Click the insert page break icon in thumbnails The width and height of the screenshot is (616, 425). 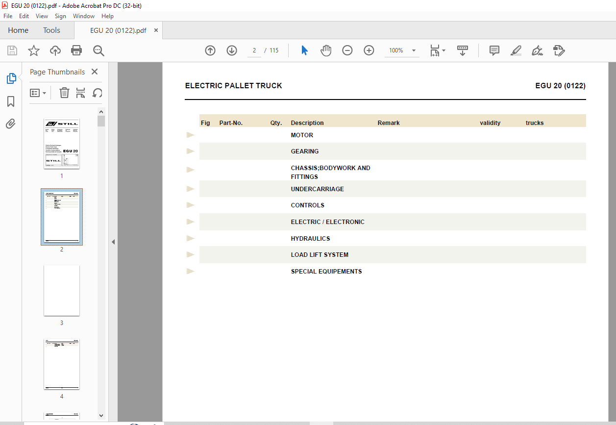pyautogui.click(x=81, y=93)
